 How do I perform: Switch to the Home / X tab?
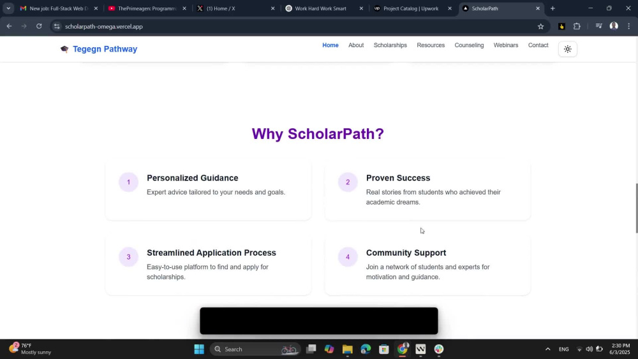pyautogui.click(x=235, y=8)
